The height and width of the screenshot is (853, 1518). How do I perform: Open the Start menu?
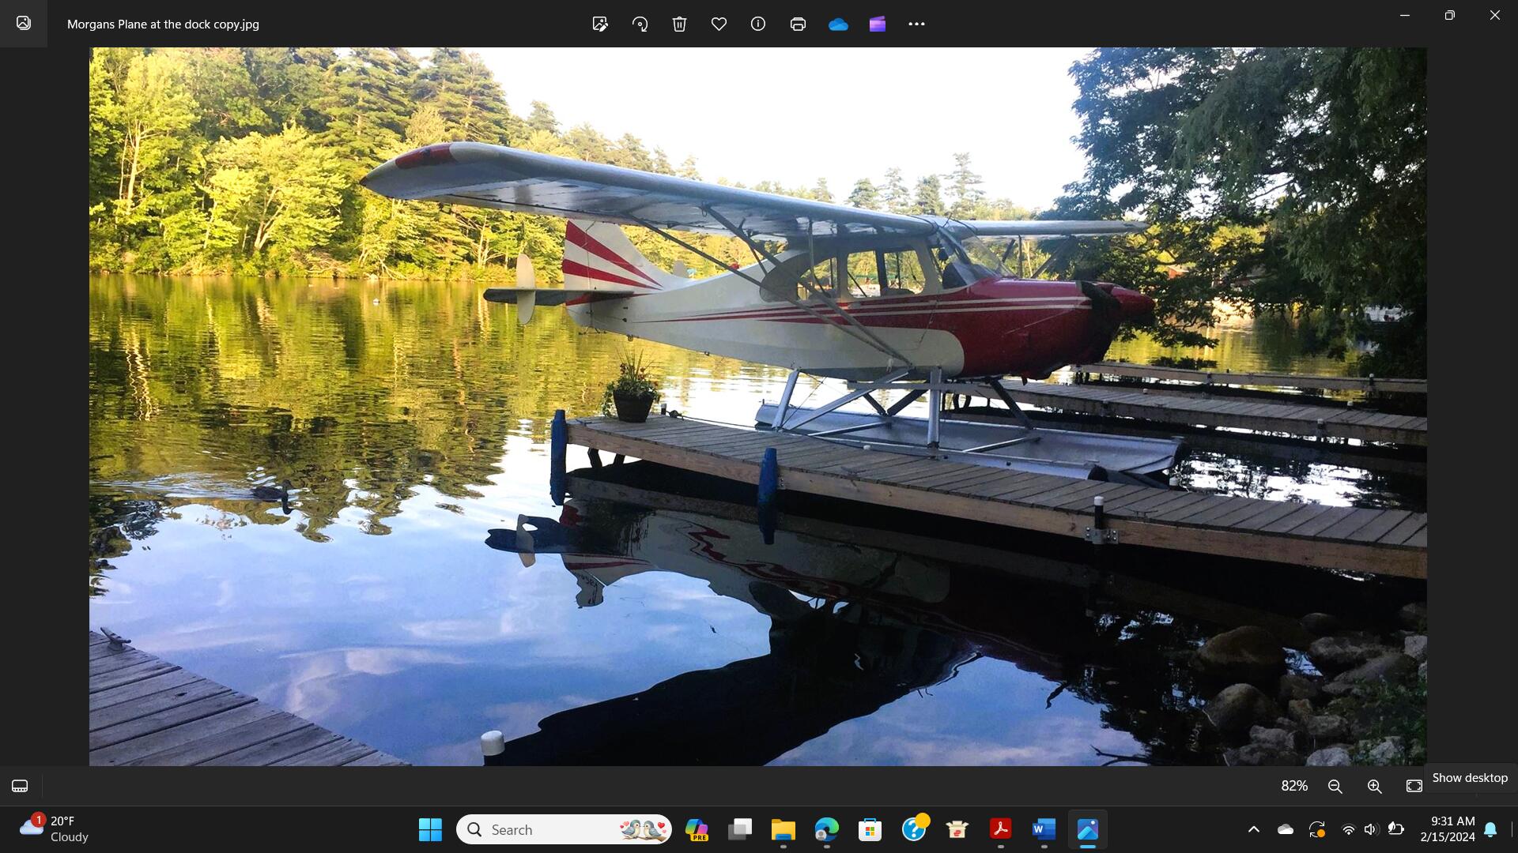[x=429, y=829]
